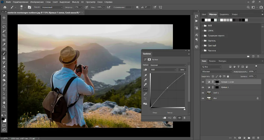264x140 pixels.
Task: Click the brush opacity percentage field
Action: point(77,7)
